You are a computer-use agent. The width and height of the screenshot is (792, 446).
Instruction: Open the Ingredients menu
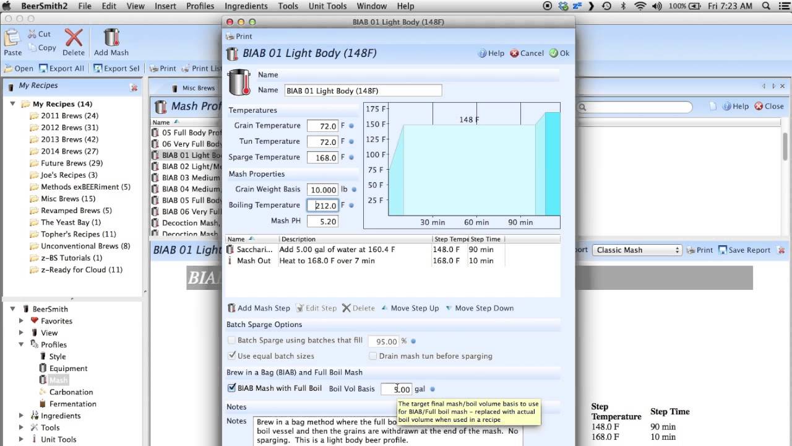click(x=246, y=6)
